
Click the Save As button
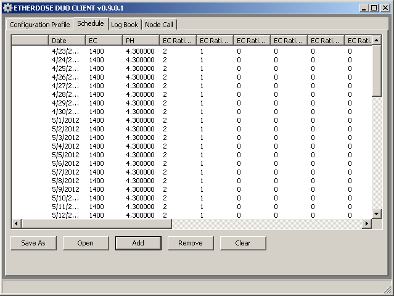(x=33, y=243)
